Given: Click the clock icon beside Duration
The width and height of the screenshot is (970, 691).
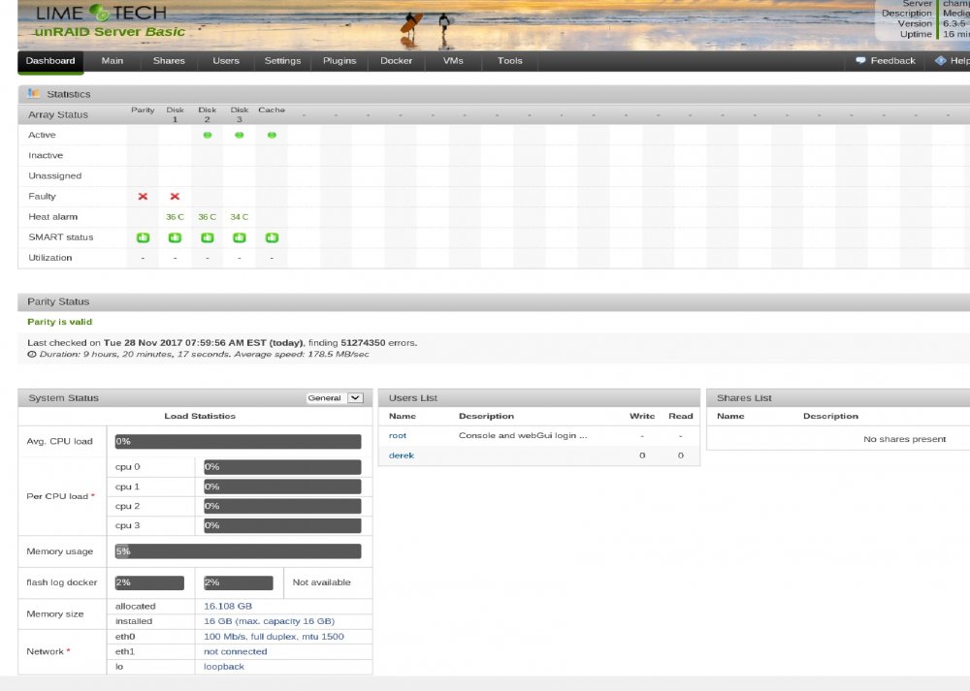Looking at the screenshot, I should [32, 354].
